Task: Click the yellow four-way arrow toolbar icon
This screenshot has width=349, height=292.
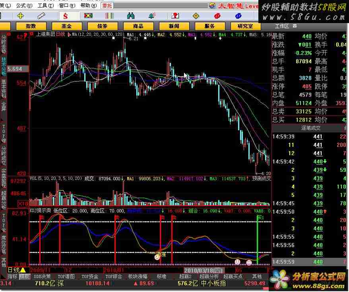Action: 20,16
